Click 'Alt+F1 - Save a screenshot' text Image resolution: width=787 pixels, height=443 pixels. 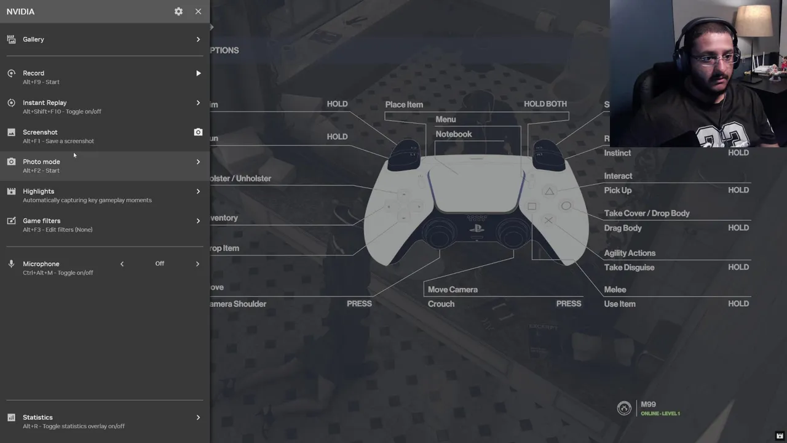(58, 141)
